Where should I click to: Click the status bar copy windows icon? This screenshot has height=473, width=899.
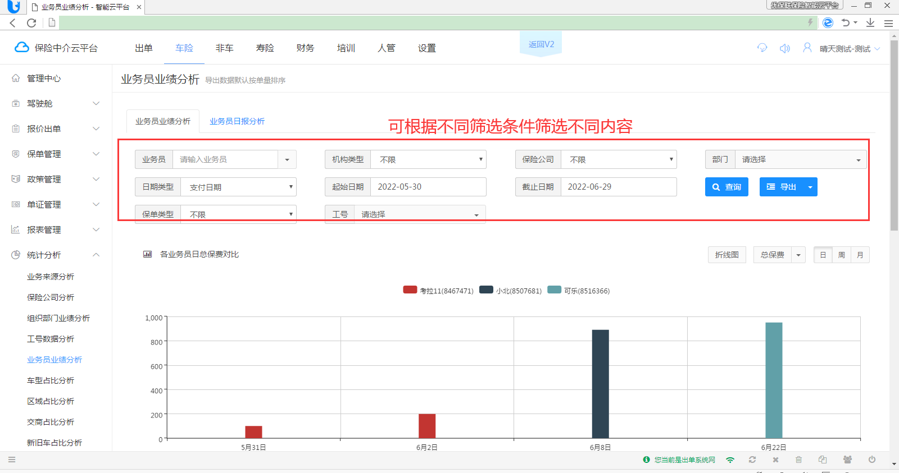tap(823, 460)
